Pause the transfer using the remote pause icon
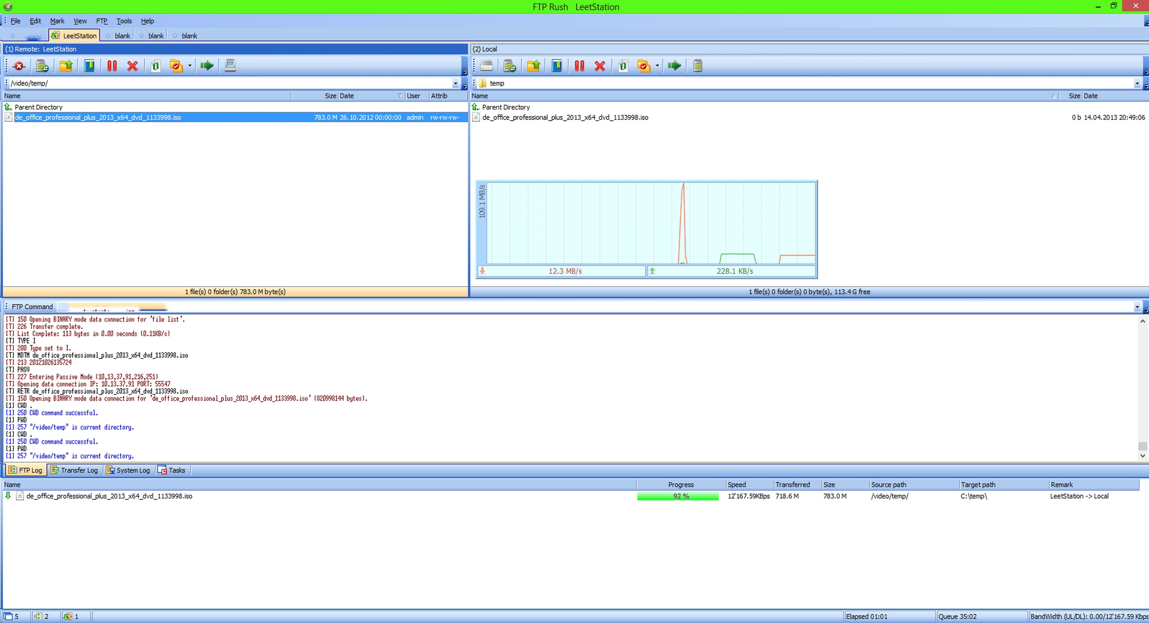 tap(112, 66)
